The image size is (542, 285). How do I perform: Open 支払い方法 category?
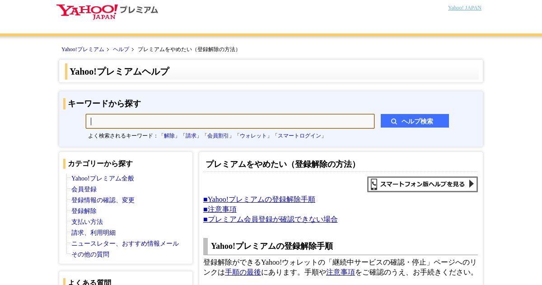[87, 222]
